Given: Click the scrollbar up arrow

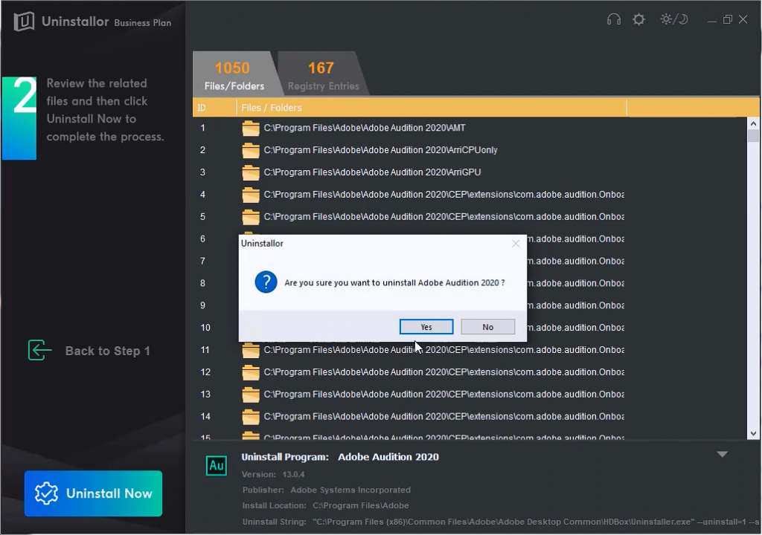Looking at the screenshot, I should point(753,123).
